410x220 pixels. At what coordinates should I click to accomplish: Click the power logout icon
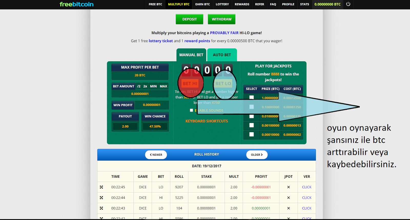pos(348,4)
